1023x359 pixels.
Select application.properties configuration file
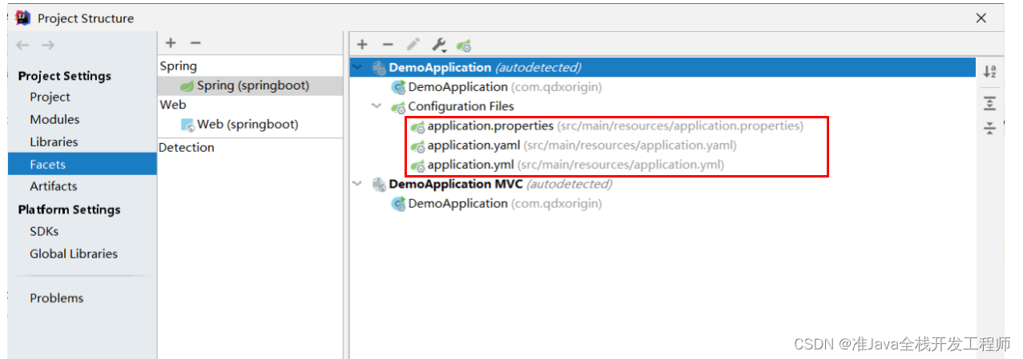tap(489, 126)
